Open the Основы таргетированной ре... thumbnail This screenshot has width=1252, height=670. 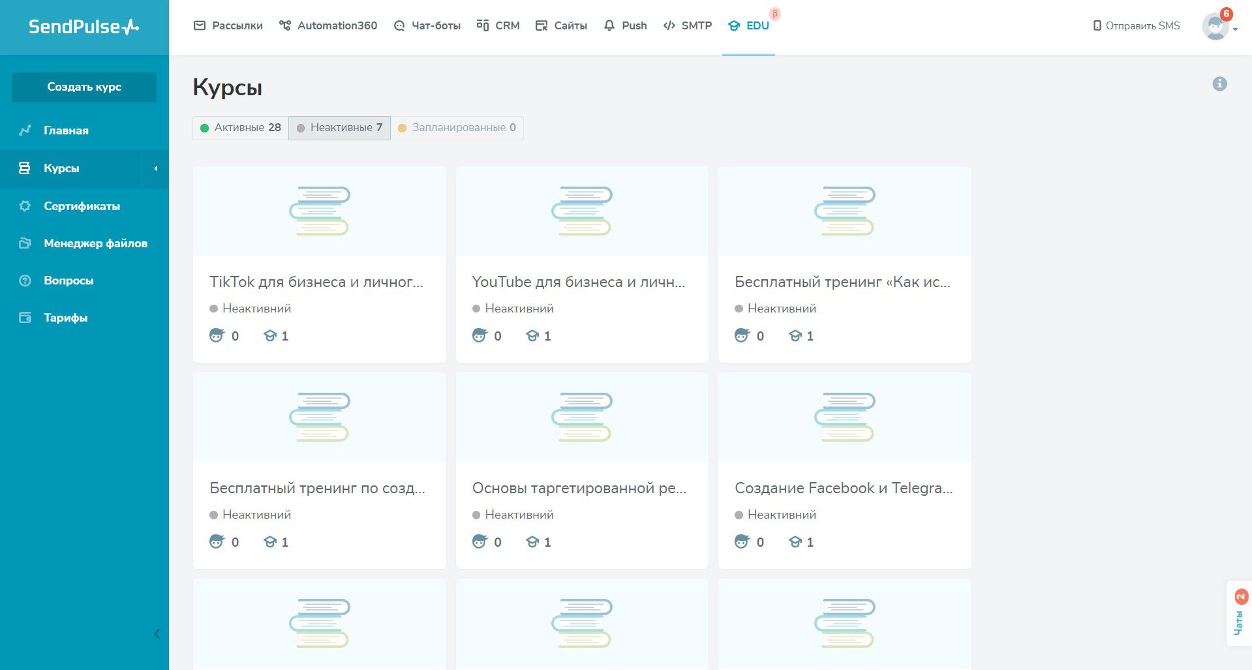click(x=582, y=417)
